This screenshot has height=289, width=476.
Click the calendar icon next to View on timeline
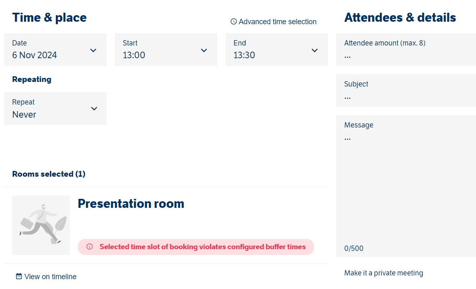tap(19, 276)
